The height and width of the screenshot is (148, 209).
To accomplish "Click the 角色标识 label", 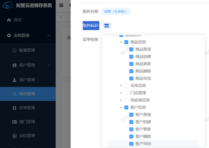I will [91, 26].
